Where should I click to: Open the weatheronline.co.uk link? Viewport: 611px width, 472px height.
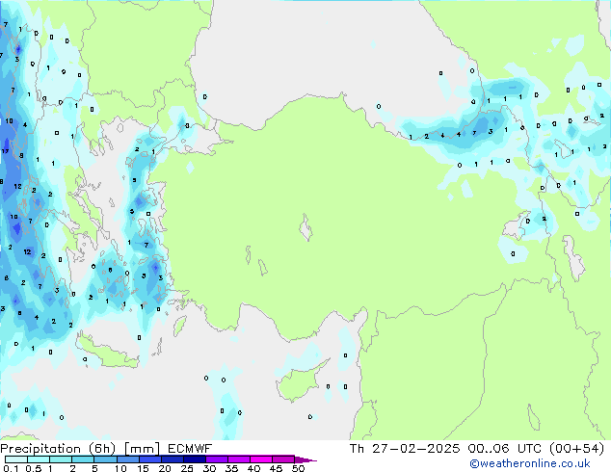[530, 463]
